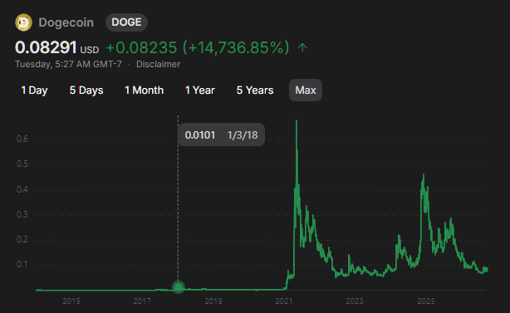Click the Dogecoin coin logo icon
This screenshot has width=510, height=313.
point(23,22)
